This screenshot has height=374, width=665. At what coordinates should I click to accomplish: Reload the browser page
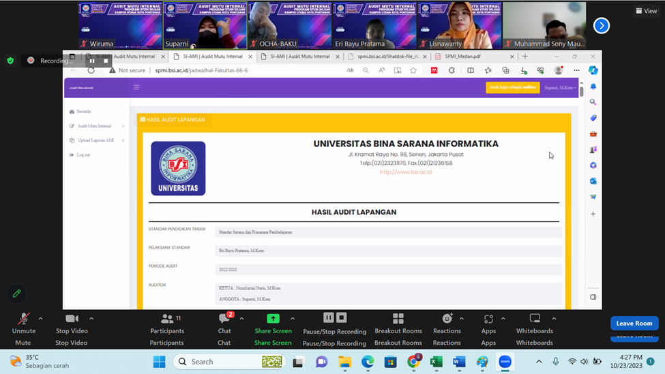tap(91, 70)
